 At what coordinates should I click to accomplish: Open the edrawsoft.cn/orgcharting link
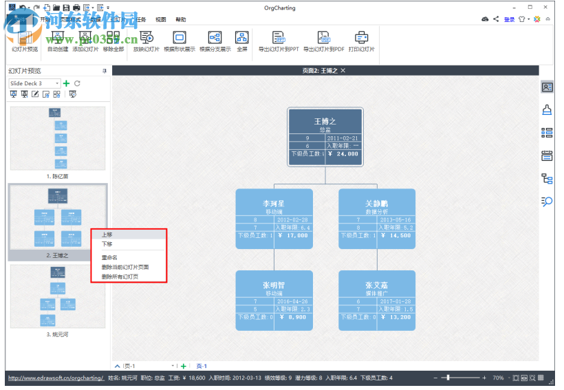coord(56,378)
